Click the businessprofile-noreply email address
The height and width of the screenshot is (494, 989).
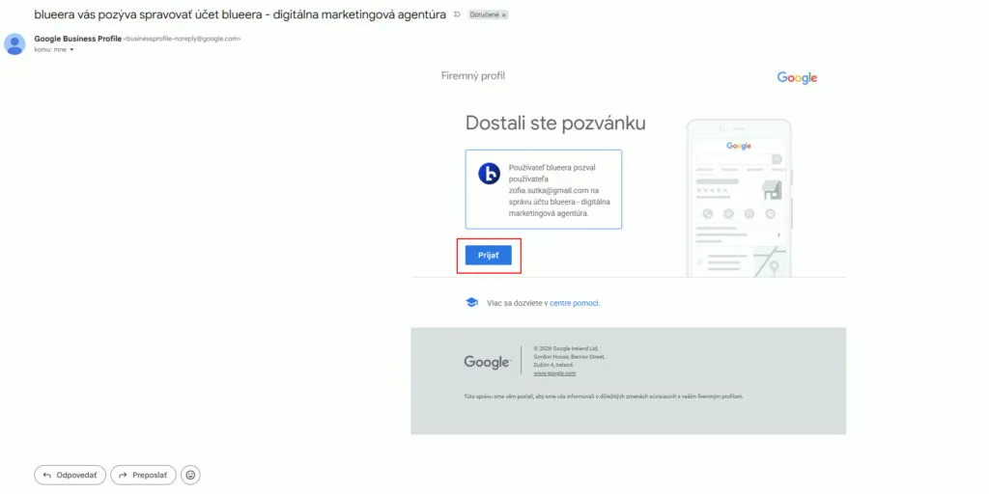[183, 39]
